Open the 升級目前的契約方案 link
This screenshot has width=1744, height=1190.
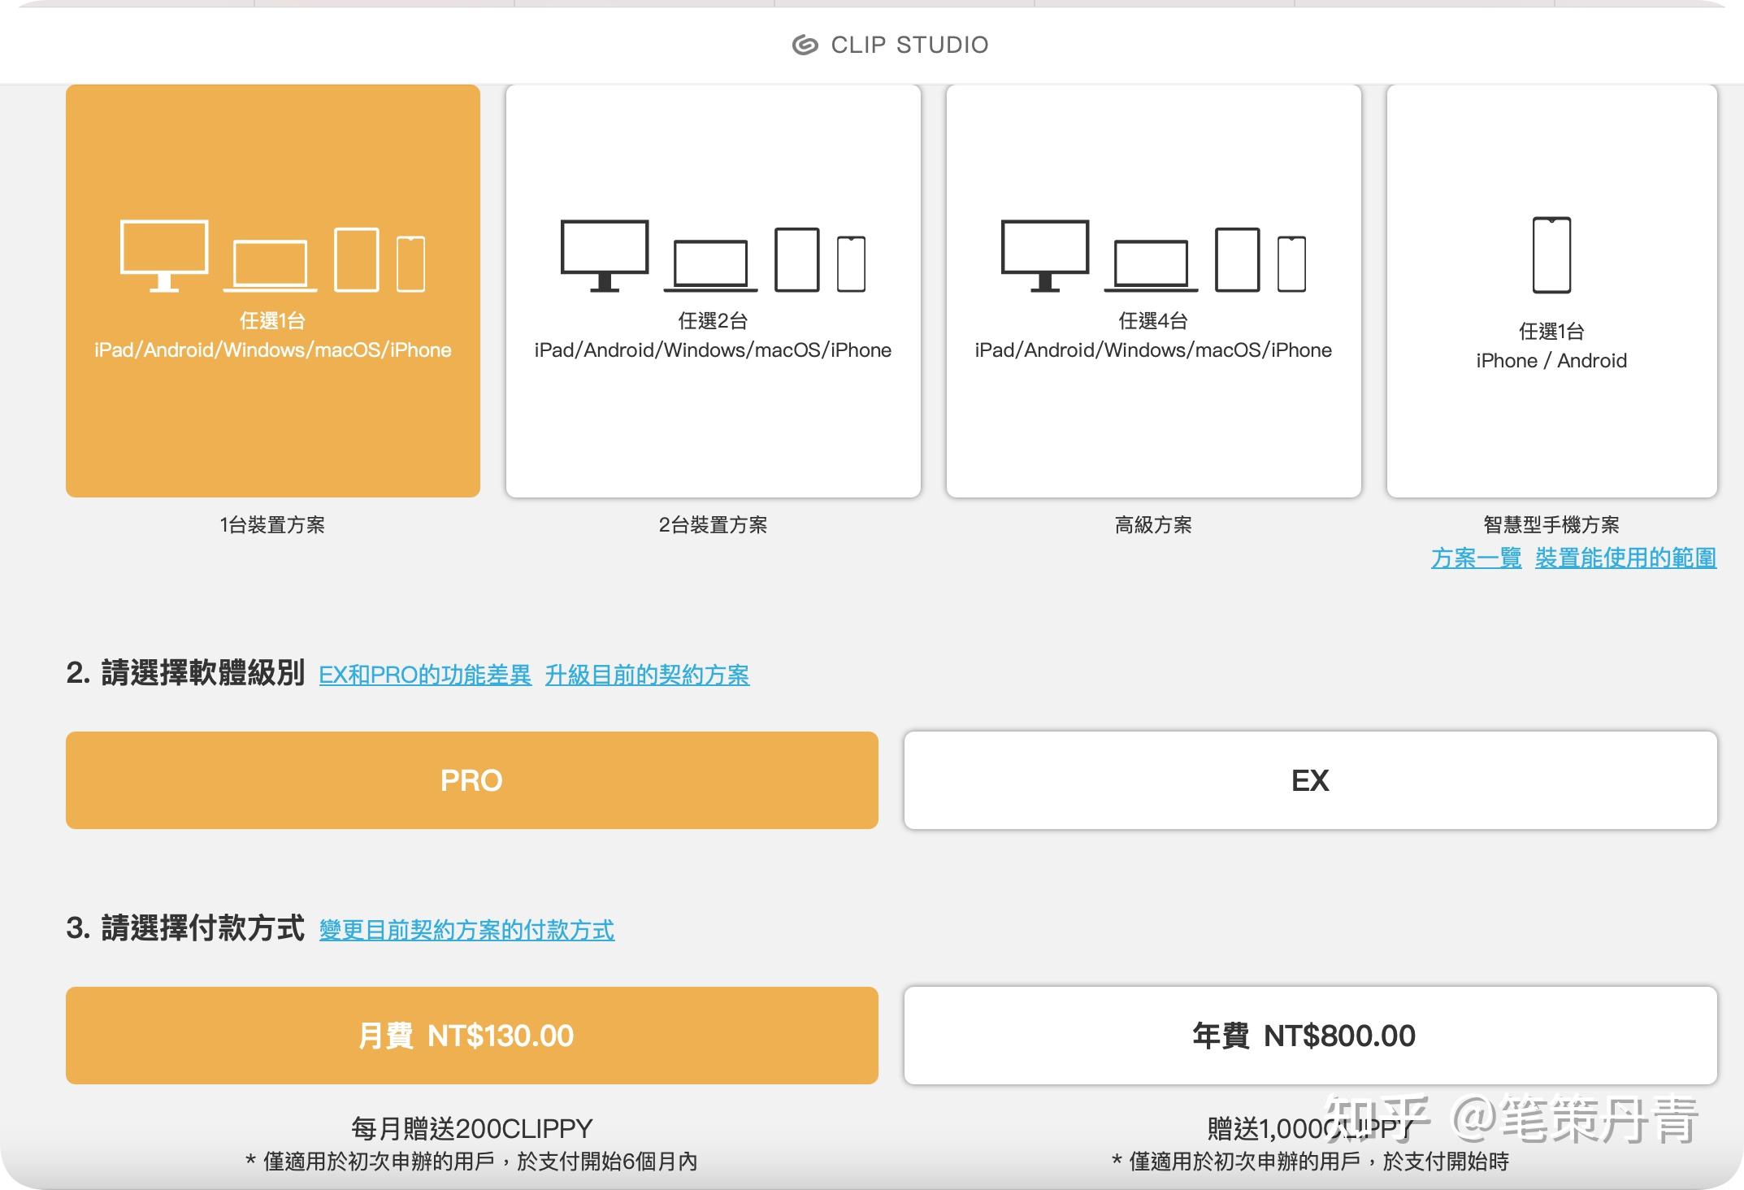point(647,675)
